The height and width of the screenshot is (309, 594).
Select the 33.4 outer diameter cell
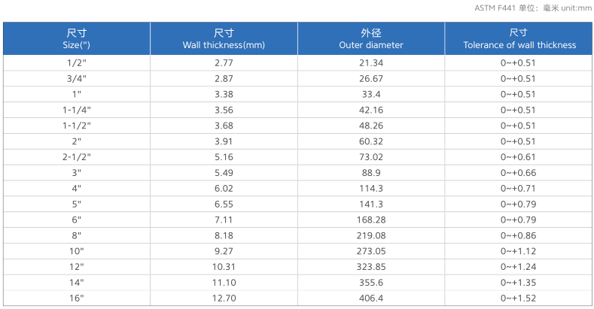pyautogui.click(x=371, y=94)
